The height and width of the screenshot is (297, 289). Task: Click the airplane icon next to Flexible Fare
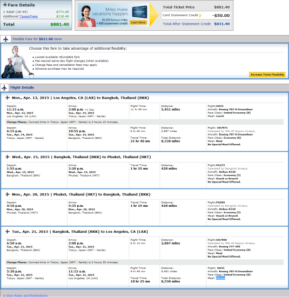tap(6, 39)
